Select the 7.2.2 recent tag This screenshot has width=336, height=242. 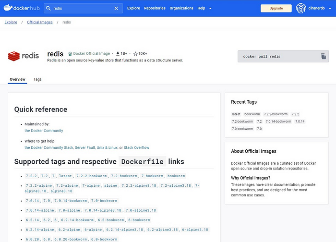(x=295, y=114)
